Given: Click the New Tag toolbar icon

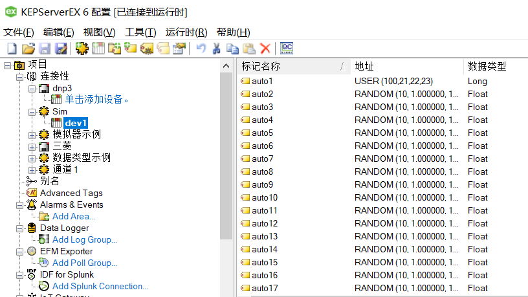Looking at the screenshot, I should pyautogui.click(x=131, y=49).
